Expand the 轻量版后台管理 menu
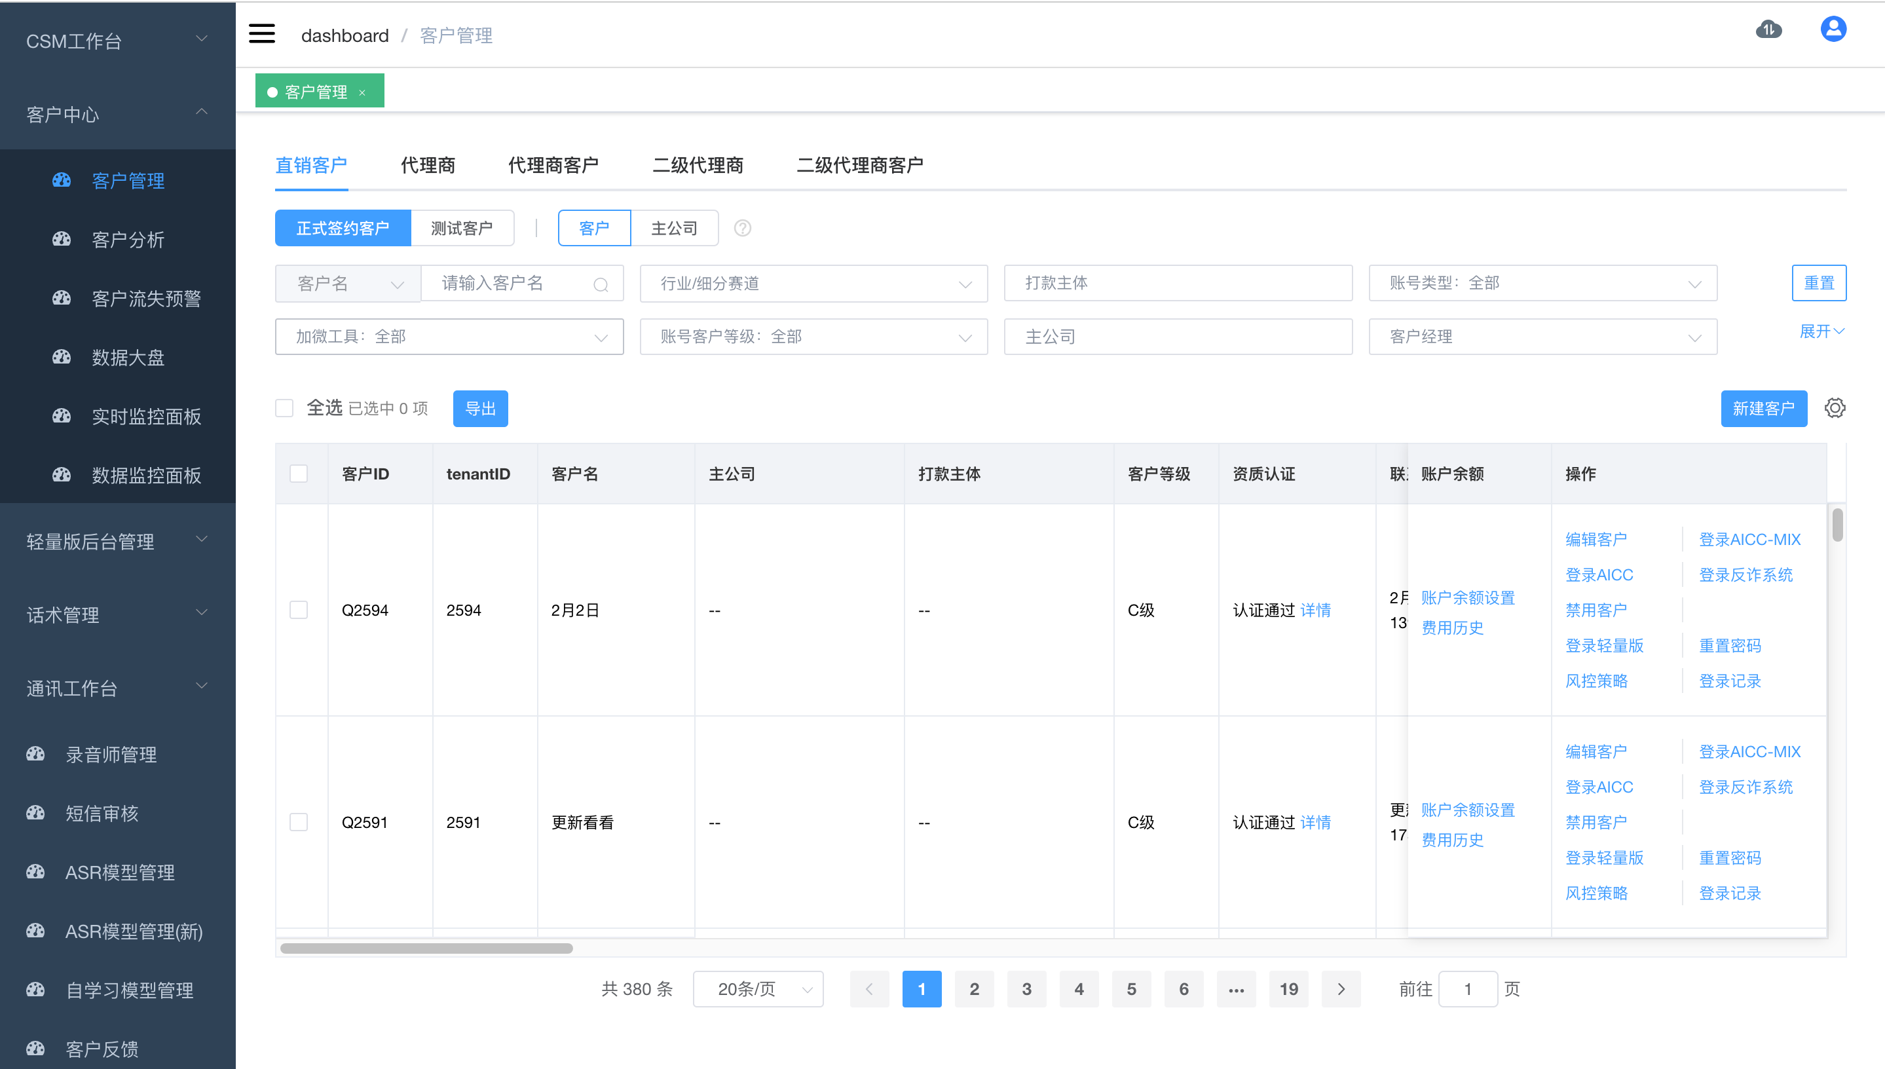Screen dimensions: 1885x1069 click(117, 541)
